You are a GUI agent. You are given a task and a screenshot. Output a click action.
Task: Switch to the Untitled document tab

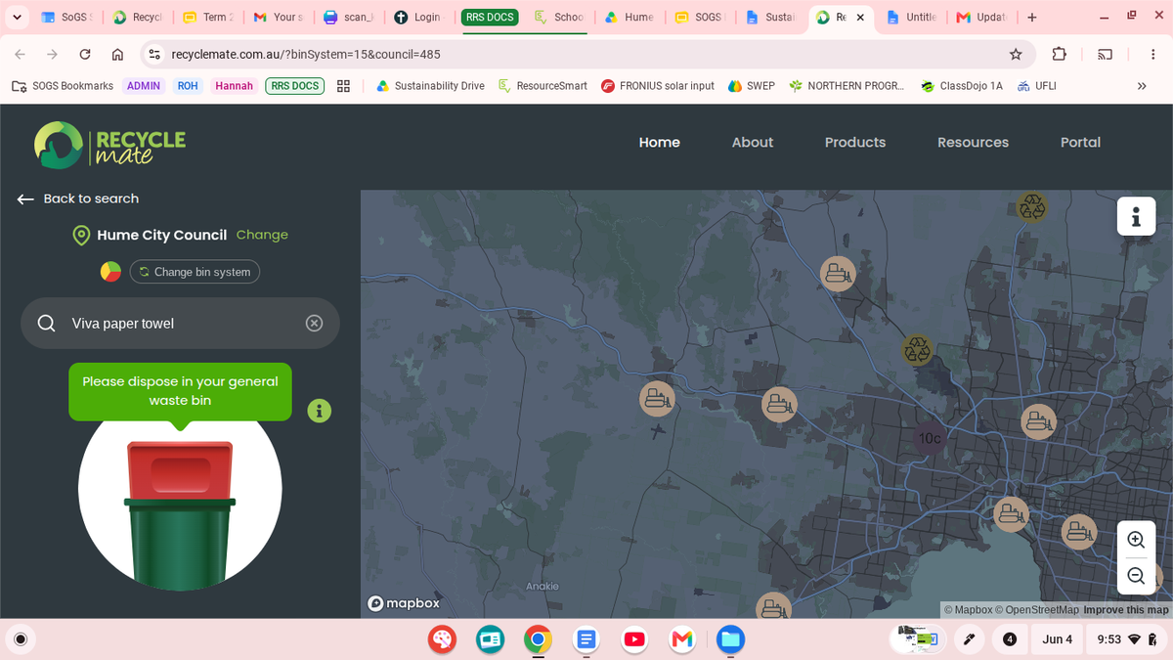(912, 18)
